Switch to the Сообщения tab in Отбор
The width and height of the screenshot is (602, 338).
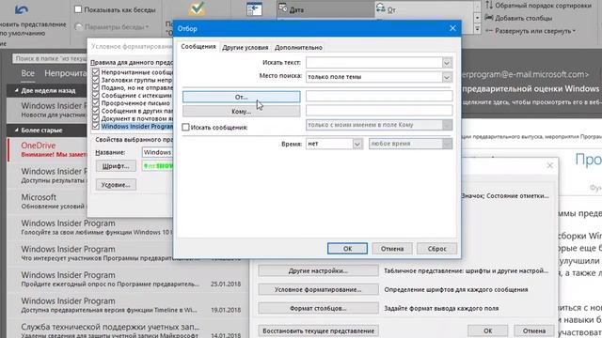click(x=198, y=47)
